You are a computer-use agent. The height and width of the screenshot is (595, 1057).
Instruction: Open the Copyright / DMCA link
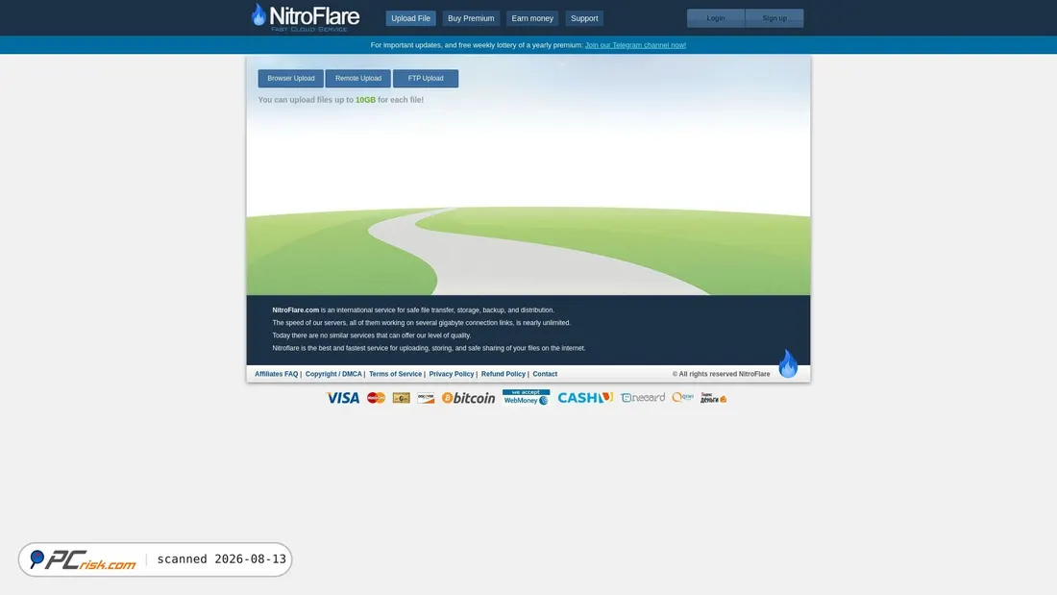333,374
